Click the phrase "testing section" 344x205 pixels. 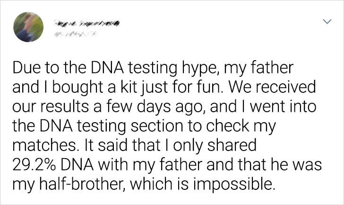pyautogui.click(x=130, y=125)
